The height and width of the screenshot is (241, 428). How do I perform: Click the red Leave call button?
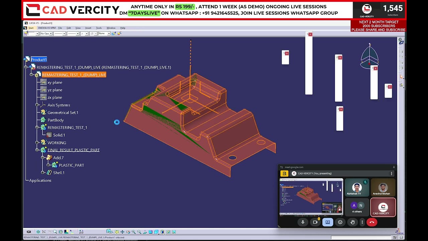tap(372, 222)
